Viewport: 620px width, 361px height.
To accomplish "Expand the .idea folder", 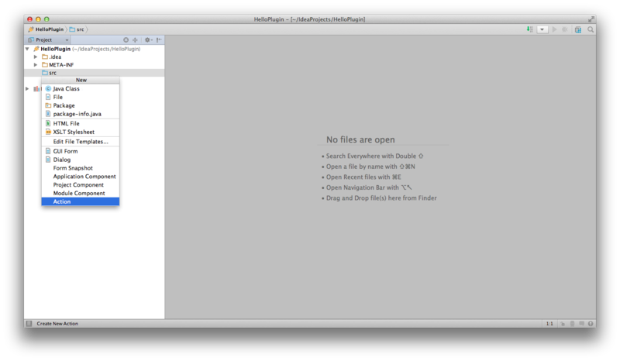I will click(36, 57).
